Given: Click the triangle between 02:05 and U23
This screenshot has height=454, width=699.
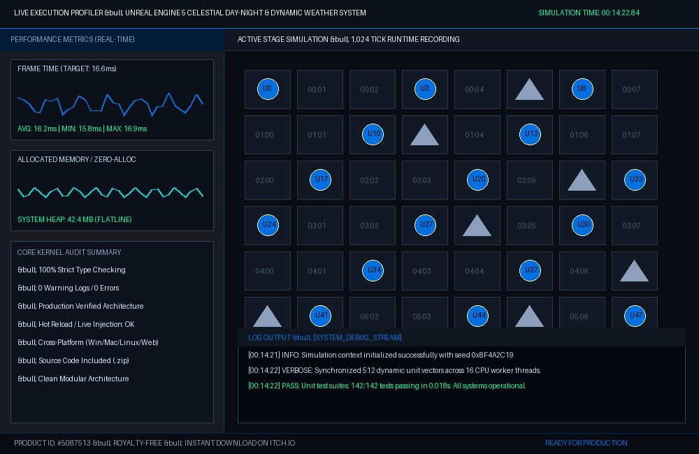Looking at the screenshot, I should [x=582, y=180].
